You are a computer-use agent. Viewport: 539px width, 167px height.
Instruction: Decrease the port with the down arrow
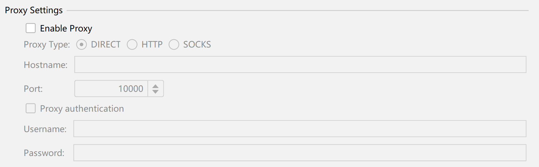click(155, 92)
